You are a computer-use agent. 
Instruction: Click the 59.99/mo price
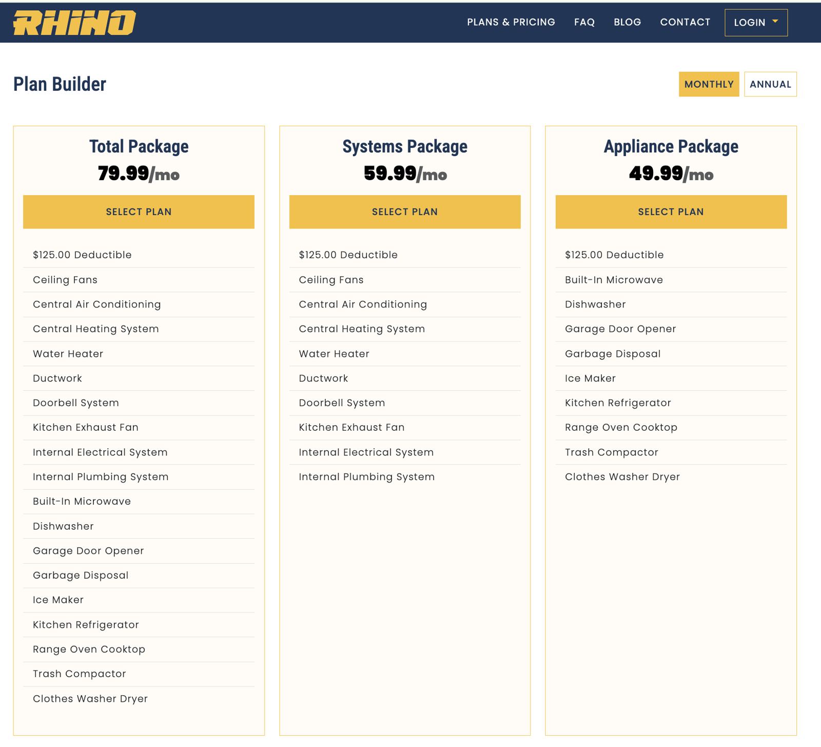click(405, 174)
